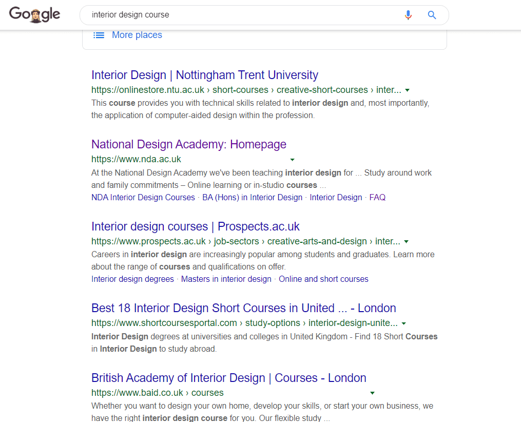Open Interior design degrees sitelink
The image size is (521, 422).
click(132, 279)
